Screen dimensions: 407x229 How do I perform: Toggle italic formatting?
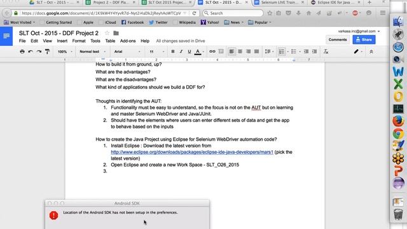(x=181, y=52)
